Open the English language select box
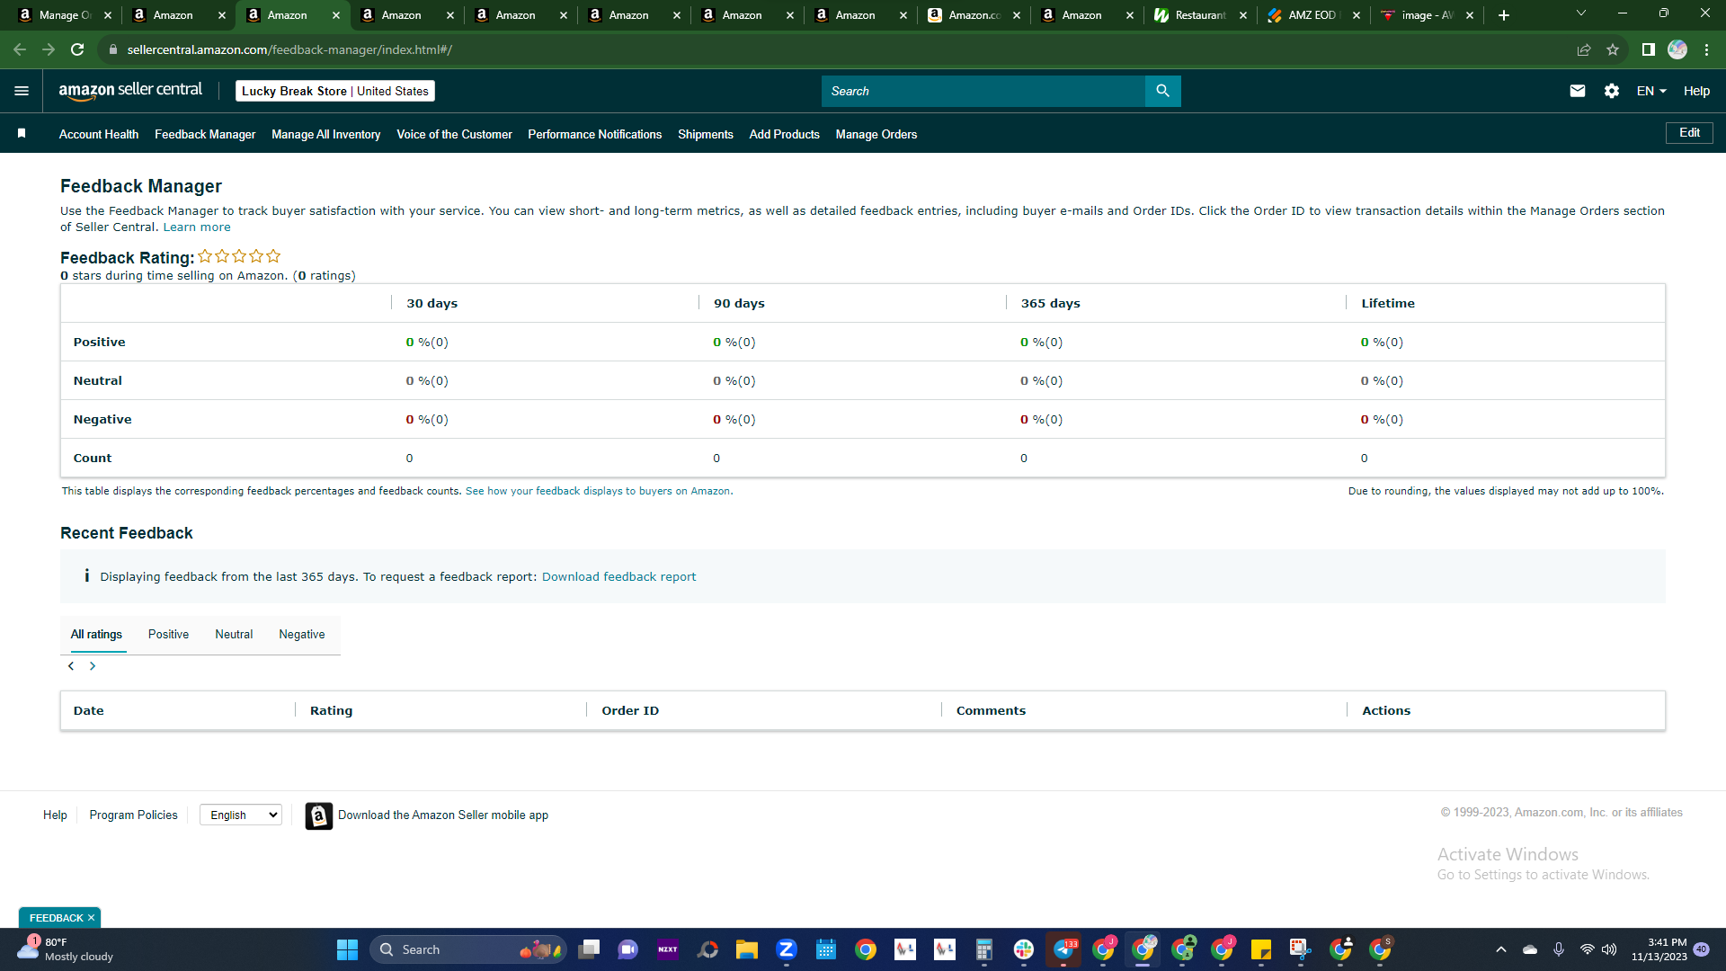Viewport: 1726px width, 971px height. [241, 815]
